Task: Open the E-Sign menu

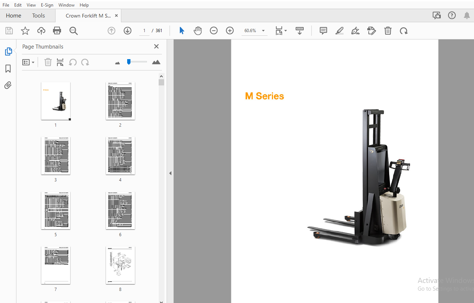Action: pos(47,5)
